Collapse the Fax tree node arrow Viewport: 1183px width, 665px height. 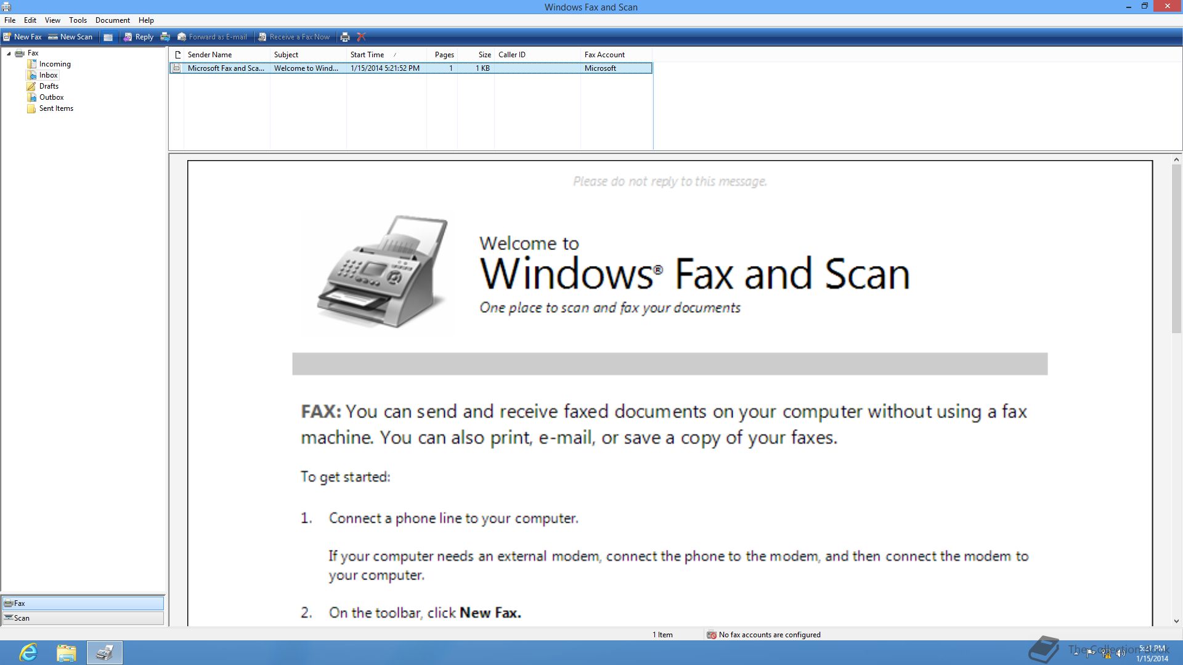coord(9,54)
